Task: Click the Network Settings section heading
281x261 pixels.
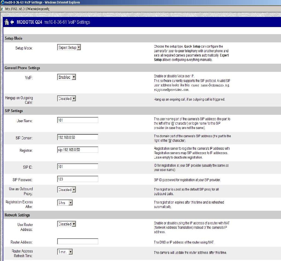Action: pyautogui.click(x=17, y=215)
